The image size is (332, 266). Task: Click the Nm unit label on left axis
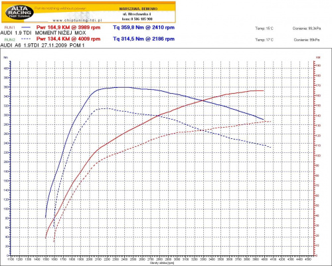pos(6,57)
